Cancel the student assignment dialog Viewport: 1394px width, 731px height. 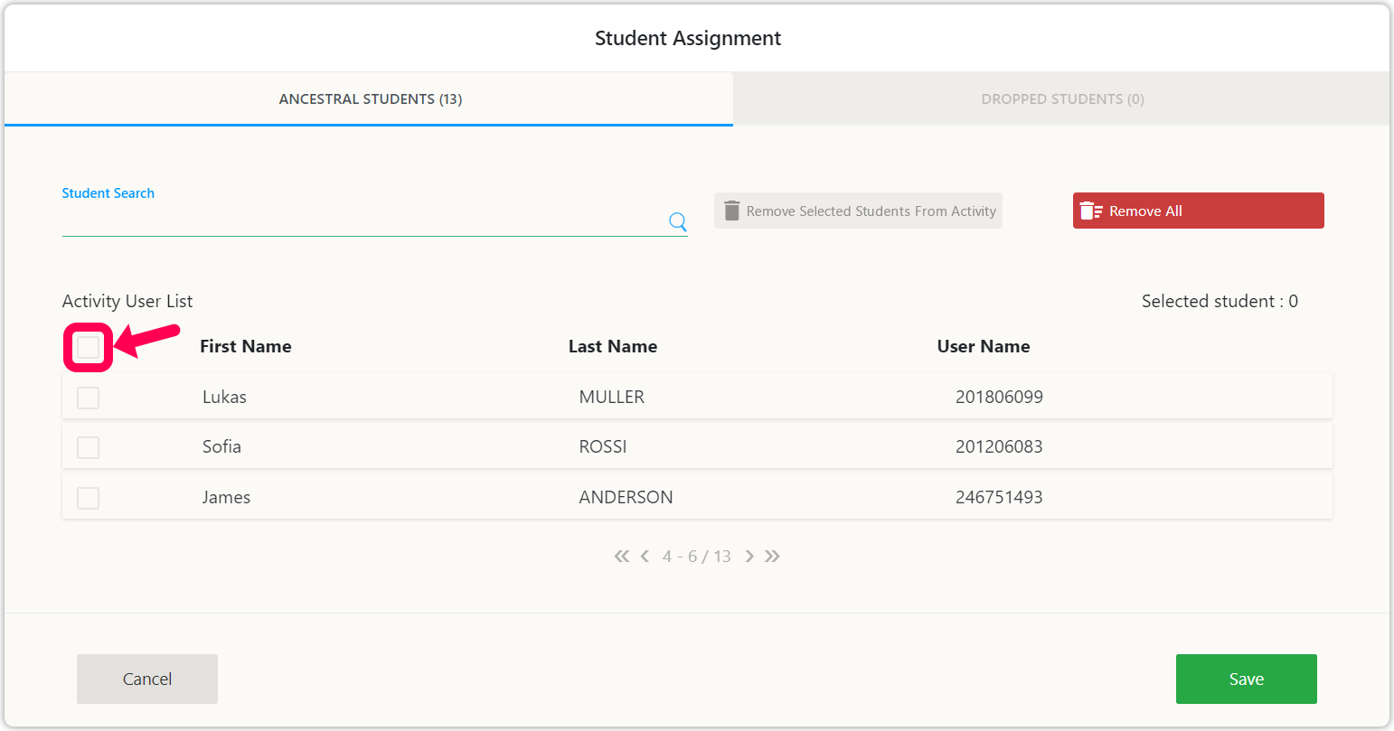pos(147,679)
